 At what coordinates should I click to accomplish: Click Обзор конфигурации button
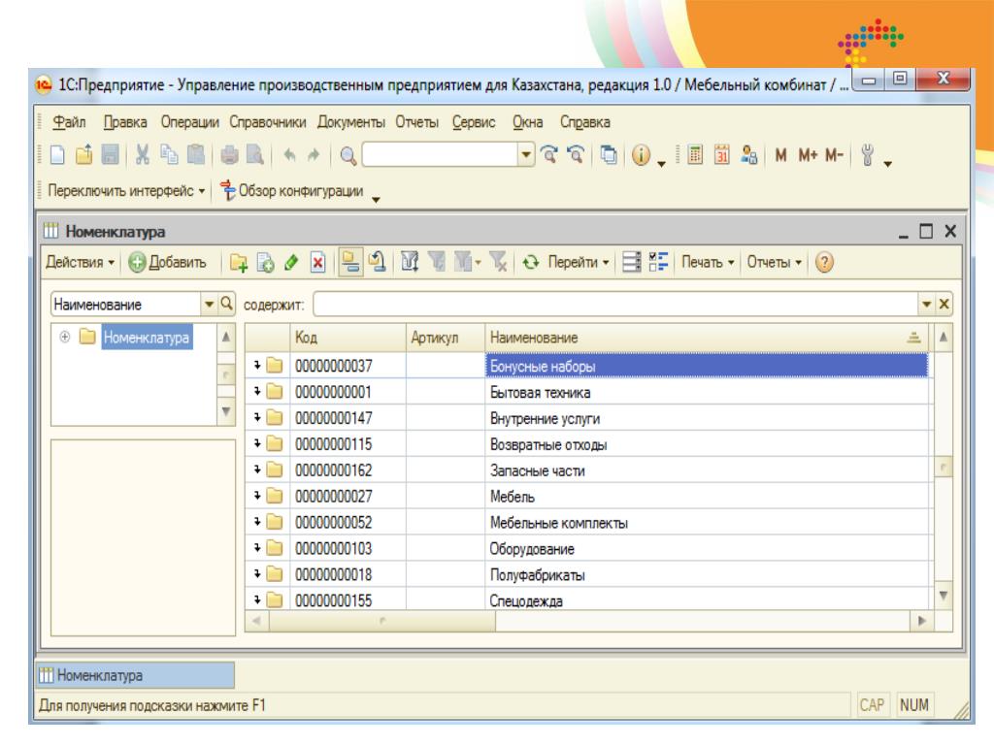[x=292, y=191]
